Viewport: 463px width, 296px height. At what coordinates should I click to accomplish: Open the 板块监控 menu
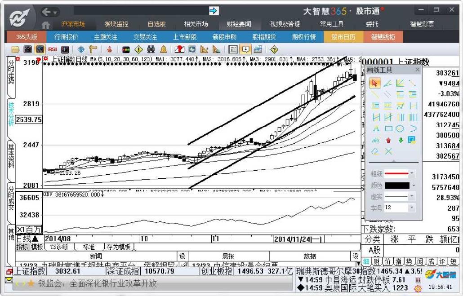tap(116, 24)
